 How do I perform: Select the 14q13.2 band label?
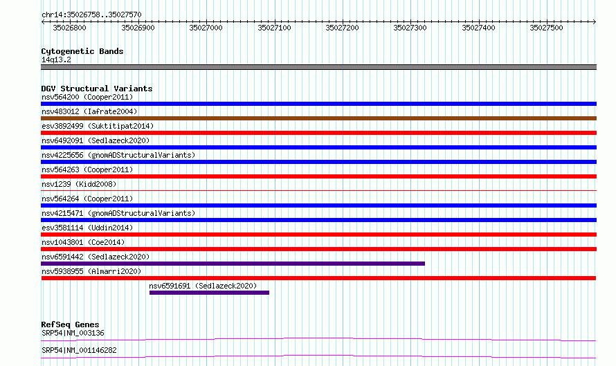(56, 60)
